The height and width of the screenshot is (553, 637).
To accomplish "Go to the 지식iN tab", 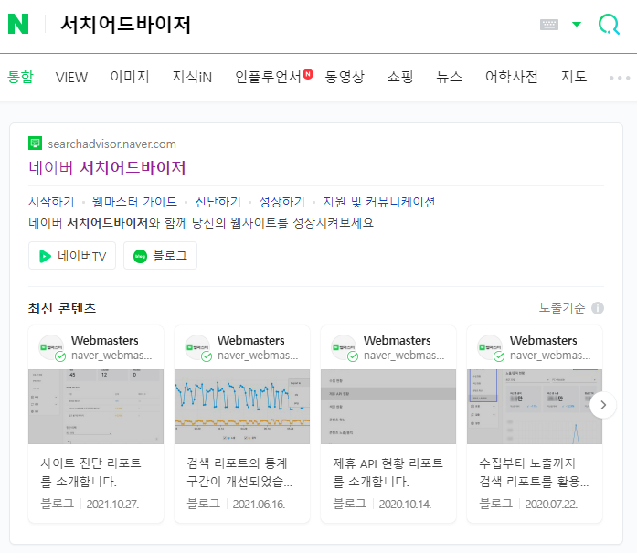I will [192, 77].
